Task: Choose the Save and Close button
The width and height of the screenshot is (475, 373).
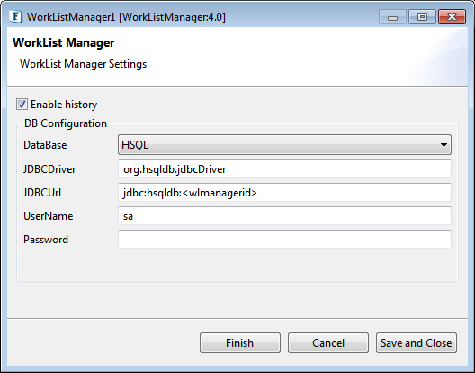Action: pyautogui.click(x=417, y=343)
